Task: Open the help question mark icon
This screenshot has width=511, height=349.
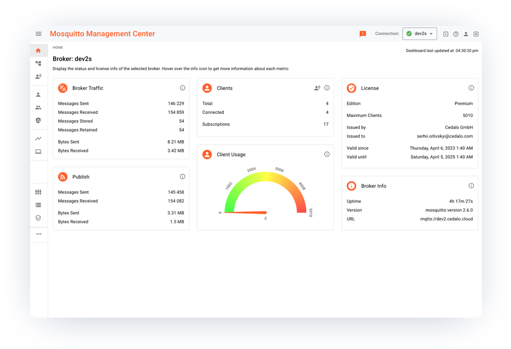Action: point(456,34)
